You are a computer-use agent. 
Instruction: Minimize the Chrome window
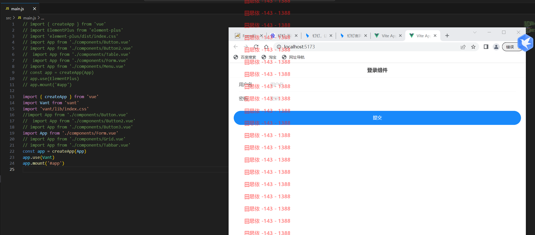click(x=489, y=32)
